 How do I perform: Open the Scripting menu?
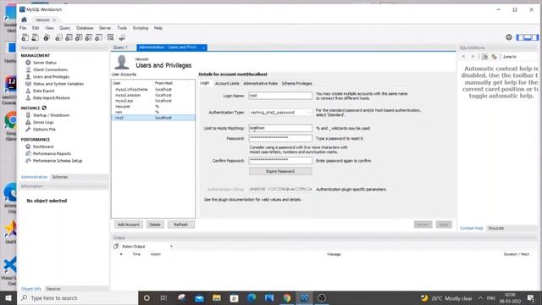pyautogui.click(x=141, y=28)
